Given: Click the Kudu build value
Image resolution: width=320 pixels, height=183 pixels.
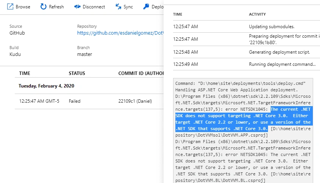Looking at the screenshot, I should tap(15, 54).
